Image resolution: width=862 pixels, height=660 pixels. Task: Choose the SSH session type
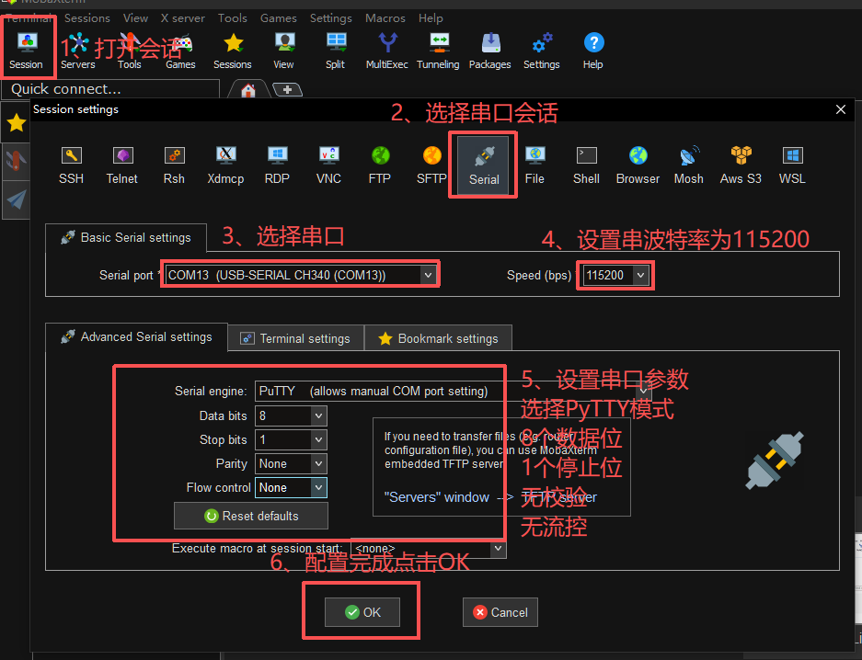(72, 165)
